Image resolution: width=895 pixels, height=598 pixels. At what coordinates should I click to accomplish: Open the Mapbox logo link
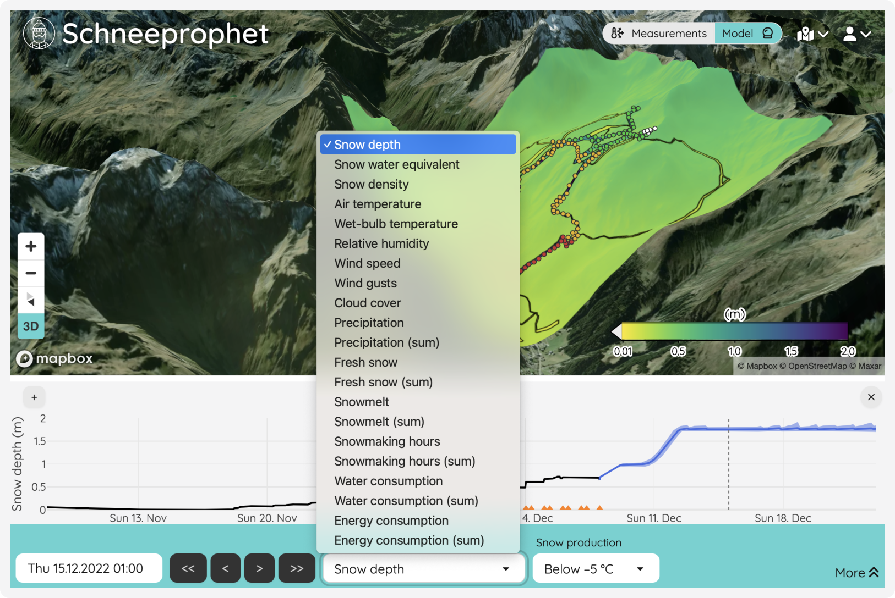pyautogui.click(x=54, y=358)
